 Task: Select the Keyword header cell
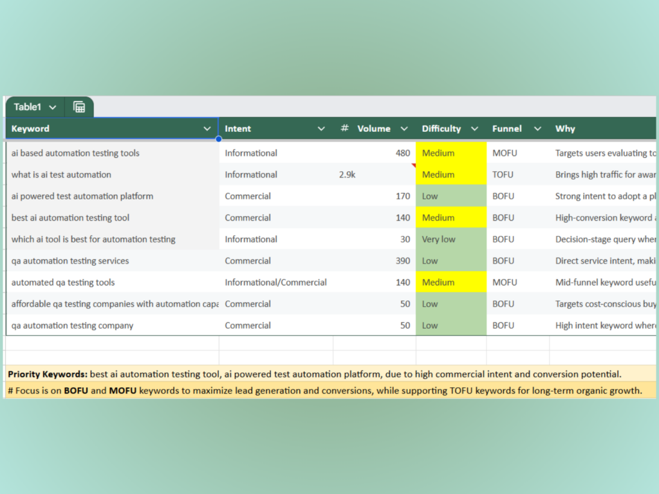pyautogui.click(x=112, y=129)
